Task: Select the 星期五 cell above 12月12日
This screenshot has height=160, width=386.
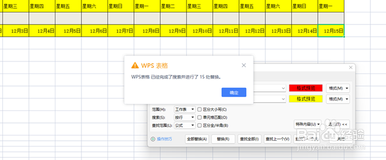Action: (252, 6)
